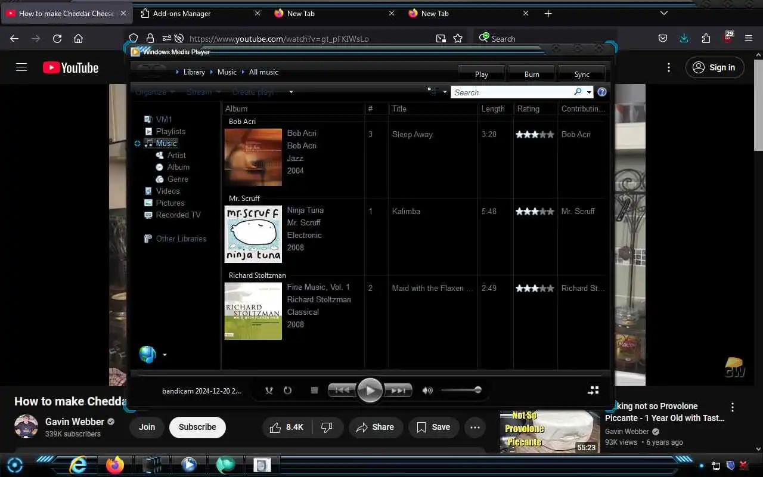This screenshot has height=477, width=763.
Task: Open Internet Explorer from the taskbar
Action: [78, 464]
